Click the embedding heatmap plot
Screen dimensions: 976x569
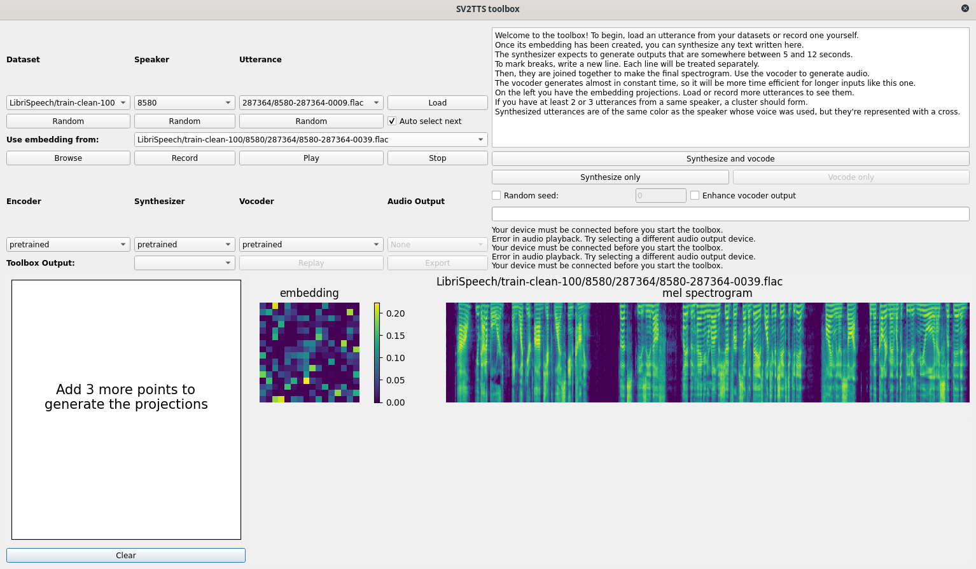pyautogui.click(x=309, y=352)
